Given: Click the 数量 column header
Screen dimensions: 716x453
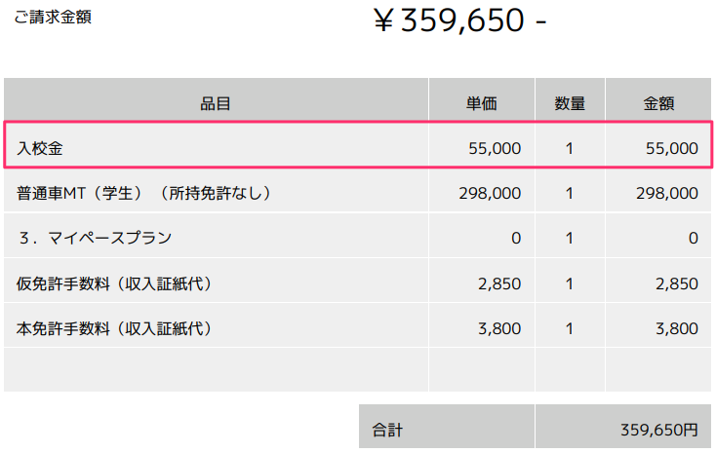Looking at the screenshot, I should click(570, 102).
